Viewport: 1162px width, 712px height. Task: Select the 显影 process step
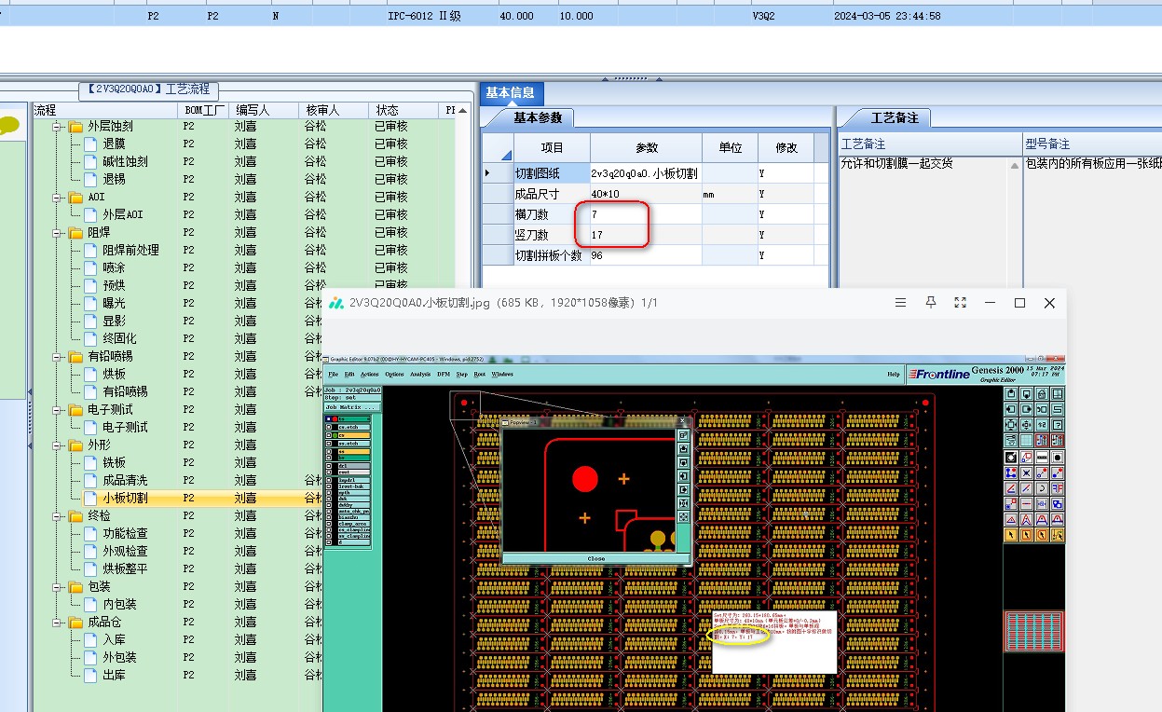[114, 322]
